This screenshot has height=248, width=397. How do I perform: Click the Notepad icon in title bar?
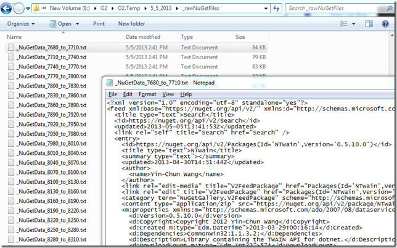(x=108, y=83)
